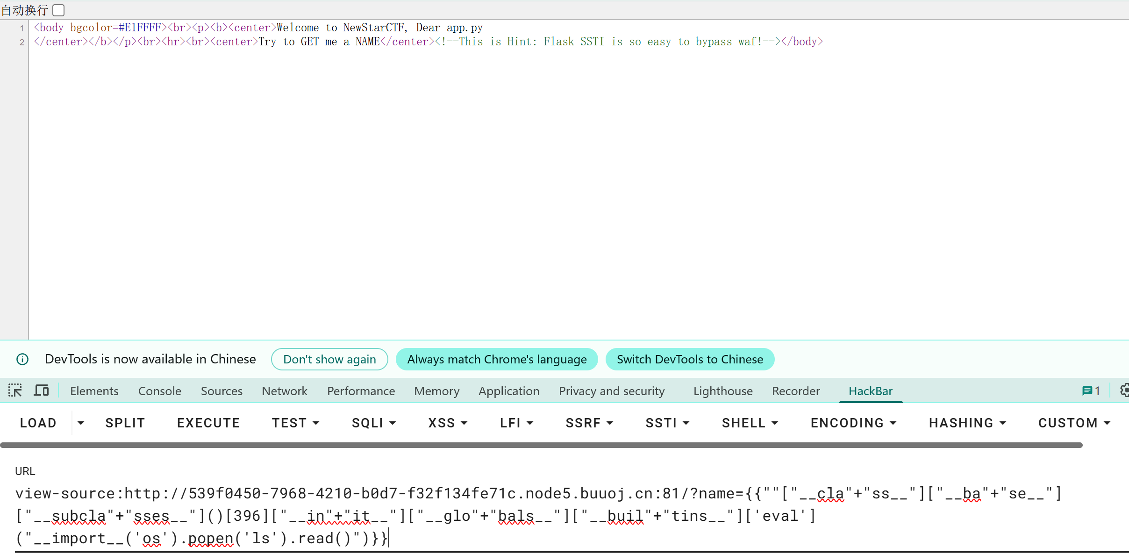1129x554 pixels.
Task: Expand the ENCODING dropdown
Action: 853,423
